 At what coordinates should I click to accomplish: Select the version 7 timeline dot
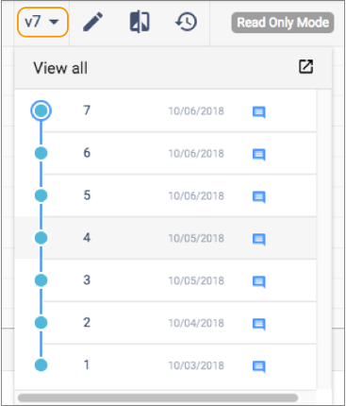[41, 110]
